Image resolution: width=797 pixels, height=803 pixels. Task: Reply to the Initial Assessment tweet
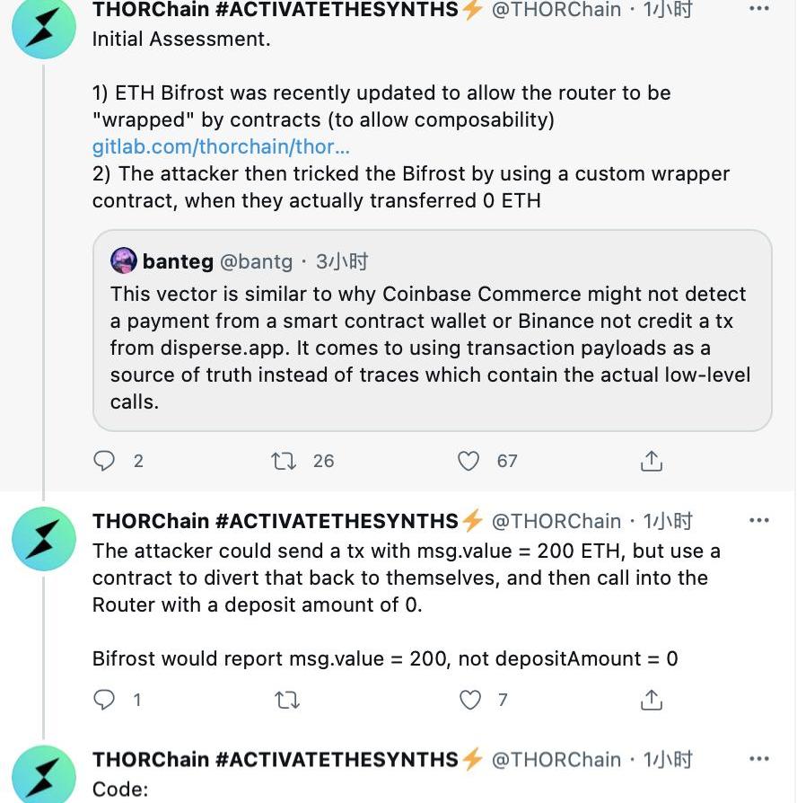pyautogui.click(x=104, y=461)
